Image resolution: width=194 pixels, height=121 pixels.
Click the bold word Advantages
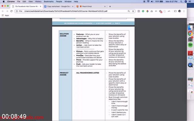coord(81,38)
